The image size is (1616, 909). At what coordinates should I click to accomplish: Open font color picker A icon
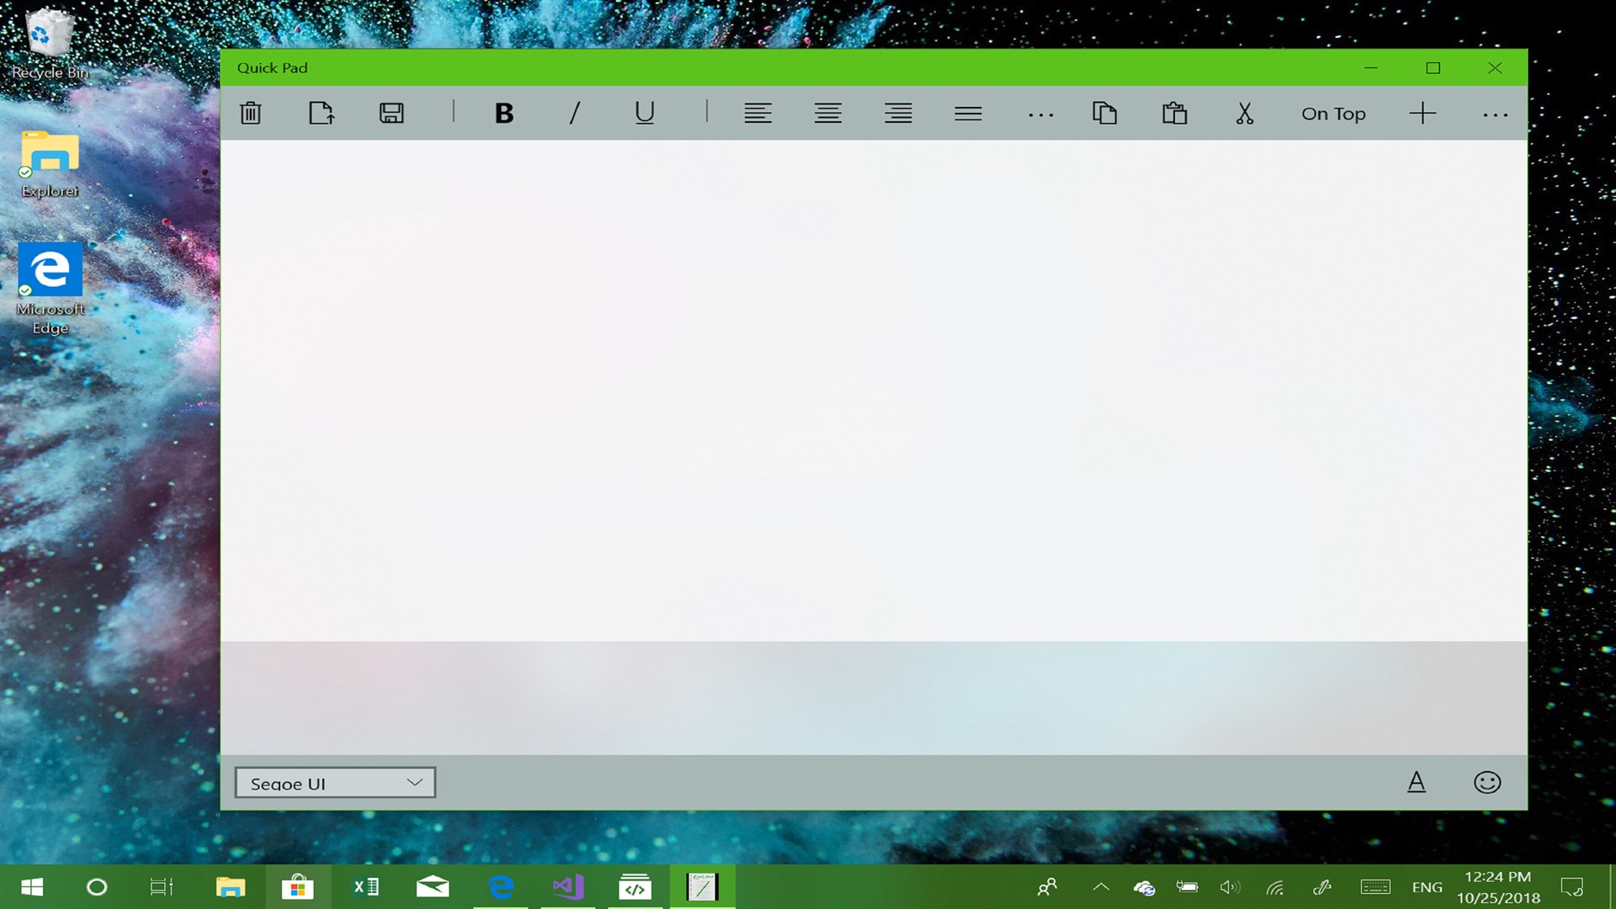(x=1417, y=782)
